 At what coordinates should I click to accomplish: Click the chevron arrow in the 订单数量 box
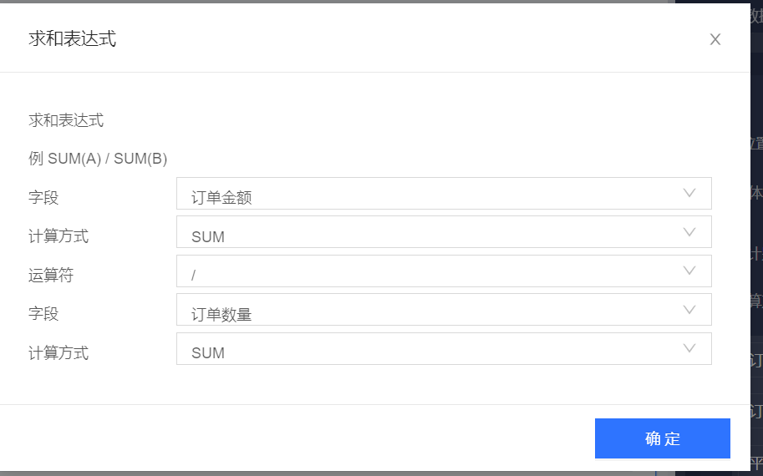(689, 310)
